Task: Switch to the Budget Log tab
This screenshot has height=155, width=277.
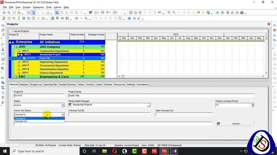Action: point(36,84)
